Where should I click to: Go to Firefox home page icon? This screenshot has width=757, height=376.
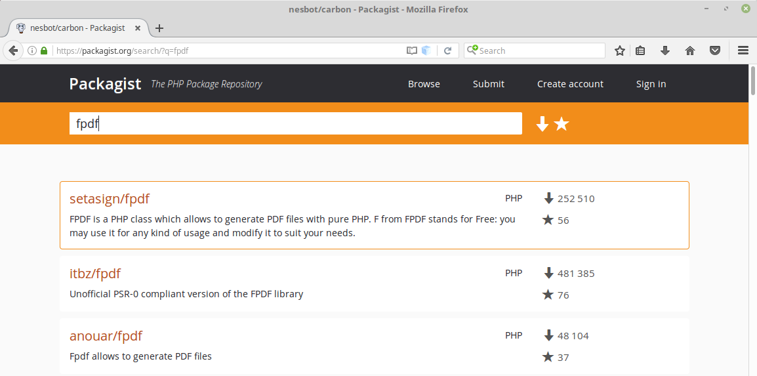pos(690,51)
